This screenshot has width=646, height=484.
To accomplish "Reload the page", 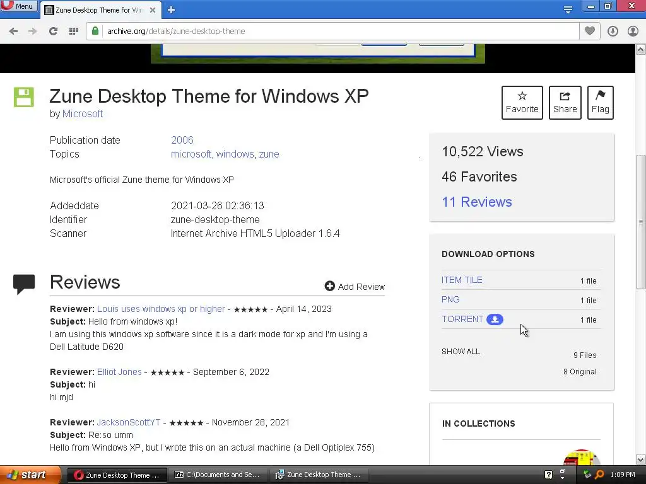I will click(53, 32).
